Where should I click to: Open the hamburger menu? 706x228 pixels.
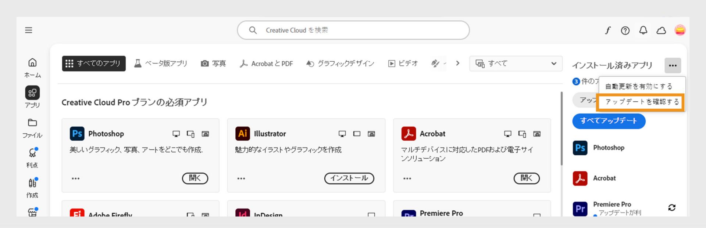tap(29, 30)
